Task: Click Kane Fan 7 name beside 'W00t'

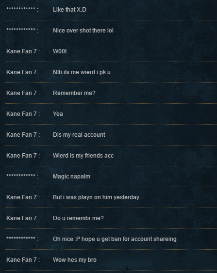Action: click(22, 51)
